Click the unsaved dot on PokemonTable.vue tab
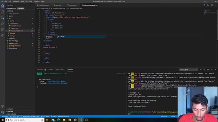218x122 pixels. click(x=97, y=5)
